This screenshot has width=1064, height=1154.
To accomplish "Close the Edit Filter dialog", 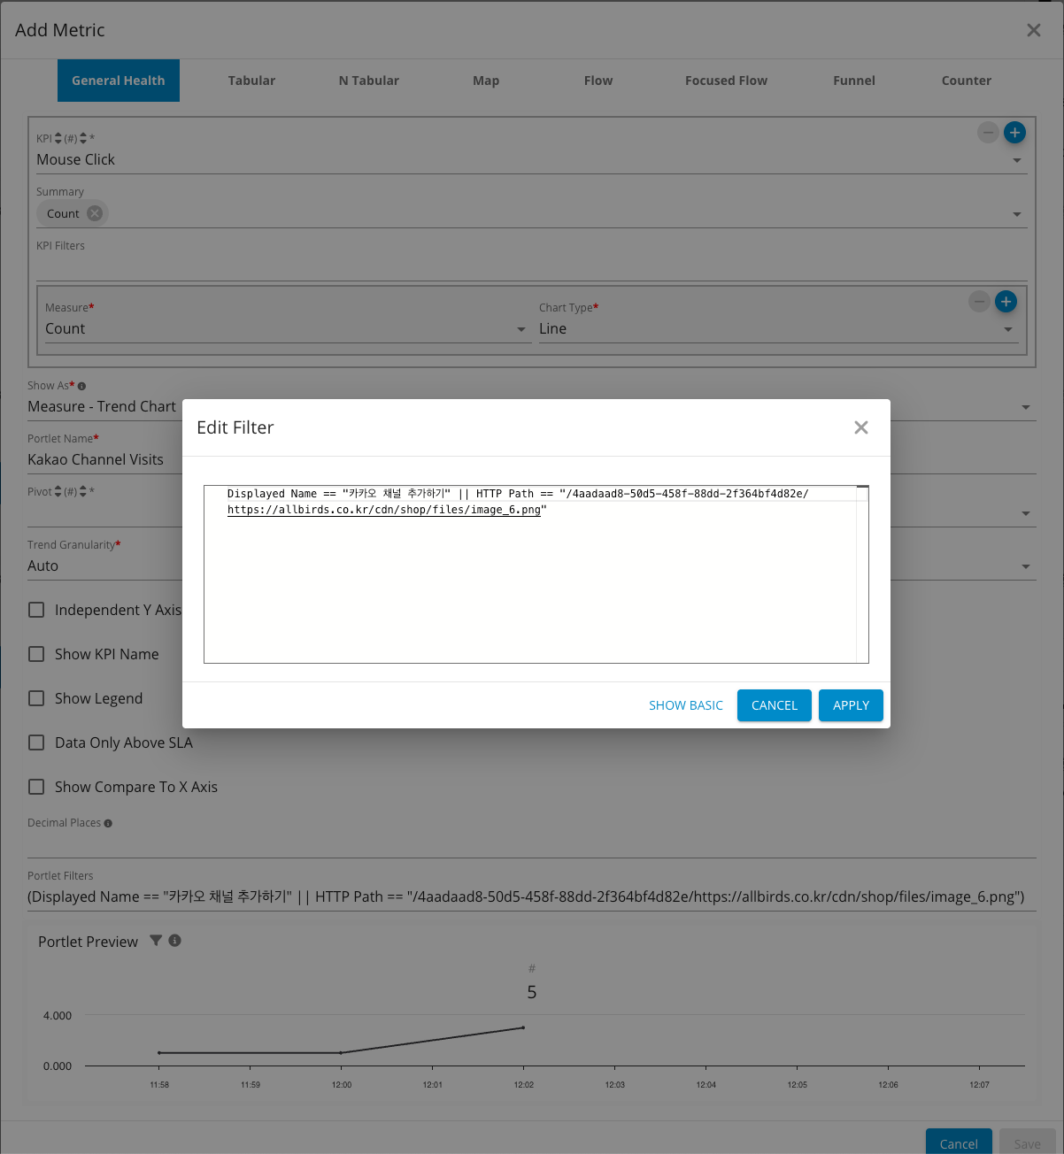I will 860,427.
